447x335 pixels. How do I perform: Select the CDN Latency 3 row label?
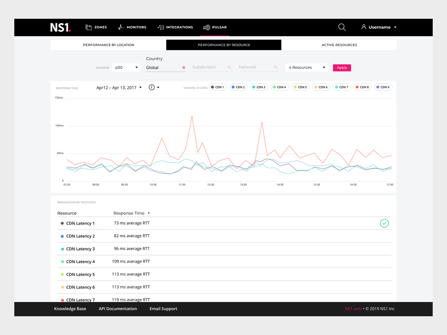pos(80,249)
